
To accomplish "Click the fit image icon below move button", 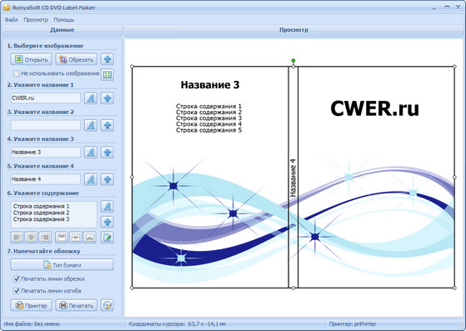I will coord(108,74).
